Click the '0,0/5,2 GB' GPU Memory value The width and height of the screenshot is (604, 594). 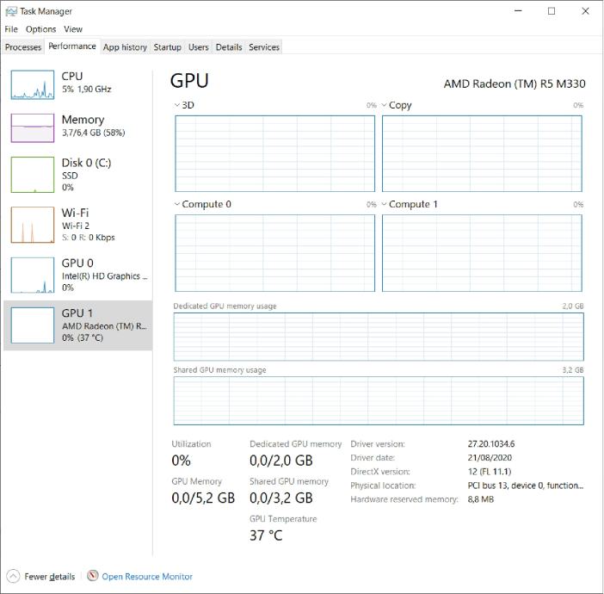pyautogui.click(x=203, y=498)
